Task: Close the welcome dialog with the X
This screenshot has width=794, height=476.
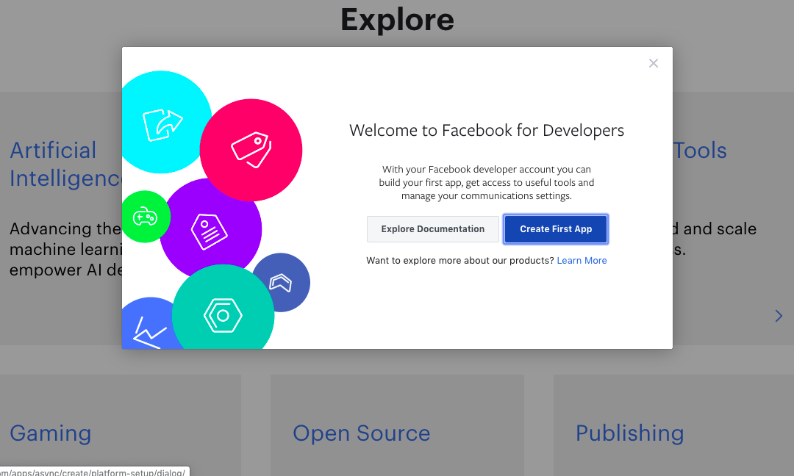Action: [653, 63]
